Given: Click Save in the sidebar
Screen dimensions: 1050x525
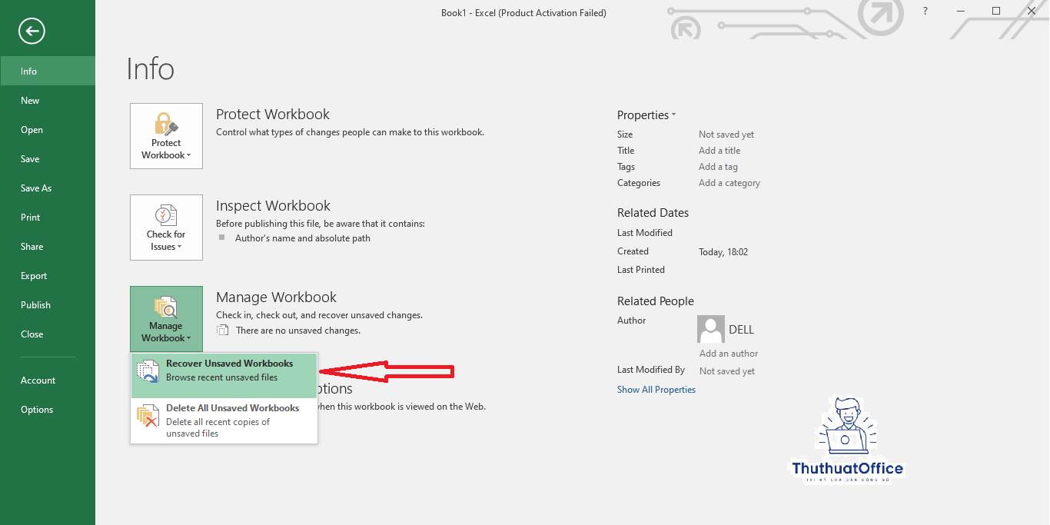Looking at the screenshot, I should [x=48, y=158].
